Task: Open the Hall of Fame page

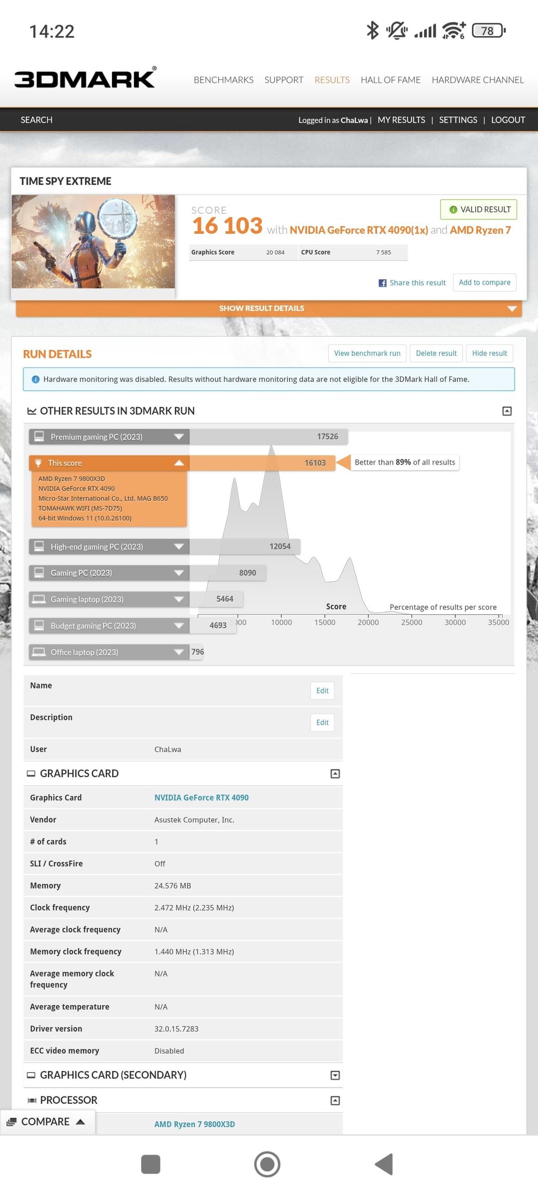Action: (391, 80)
